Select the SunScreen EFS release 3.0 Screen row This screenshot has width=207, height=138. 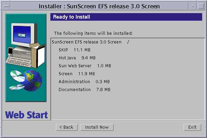tap(90, 42)
